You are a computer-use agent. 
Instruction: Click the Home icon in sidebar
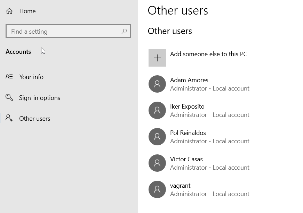[9, 11]
